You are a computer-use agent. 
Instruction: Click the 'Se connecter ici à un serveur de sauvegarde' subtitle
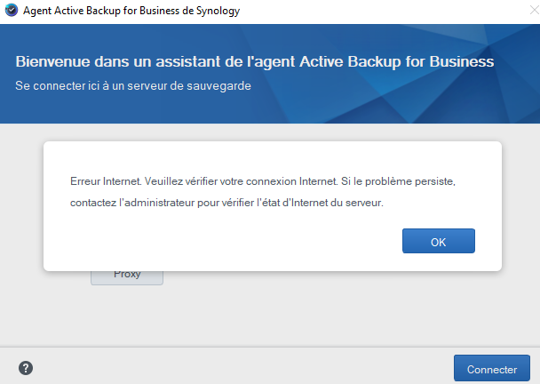click(133, 86)
